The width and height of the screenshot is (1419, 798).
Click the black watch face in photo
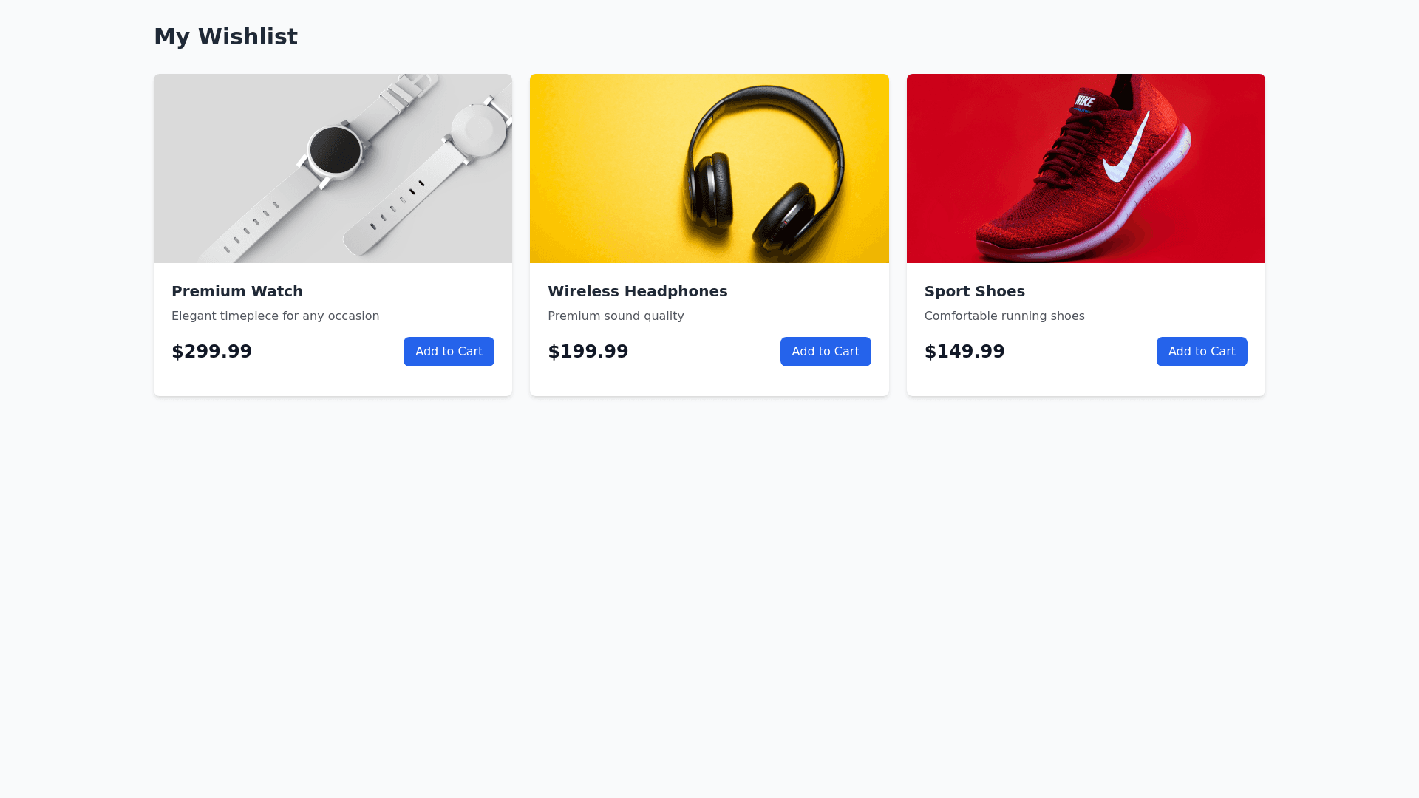pyautogui.click(x=335, y=150)
